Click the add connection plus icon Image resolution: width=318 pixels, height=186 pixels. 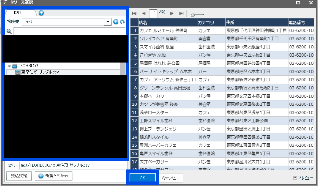115,22
